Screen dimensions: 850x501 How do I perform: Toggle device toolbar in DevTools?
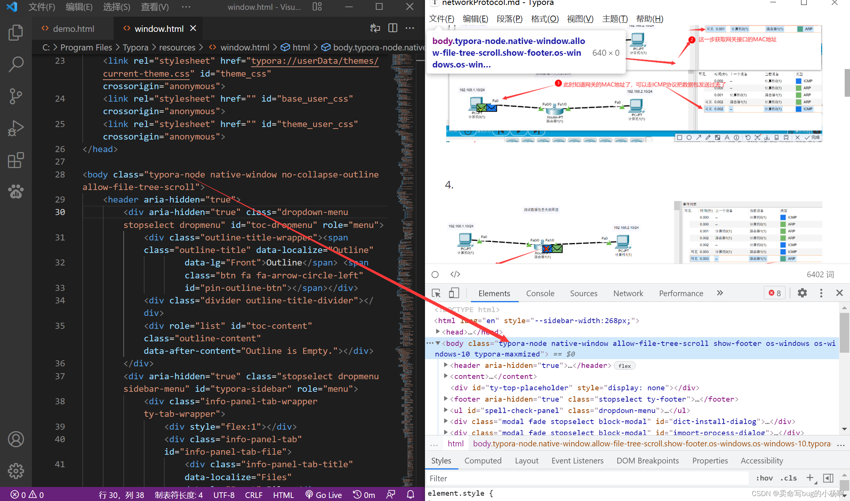454,293
